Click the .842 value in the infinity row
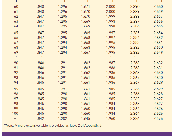Screen dimensions: 173x138 pos(41,118)
